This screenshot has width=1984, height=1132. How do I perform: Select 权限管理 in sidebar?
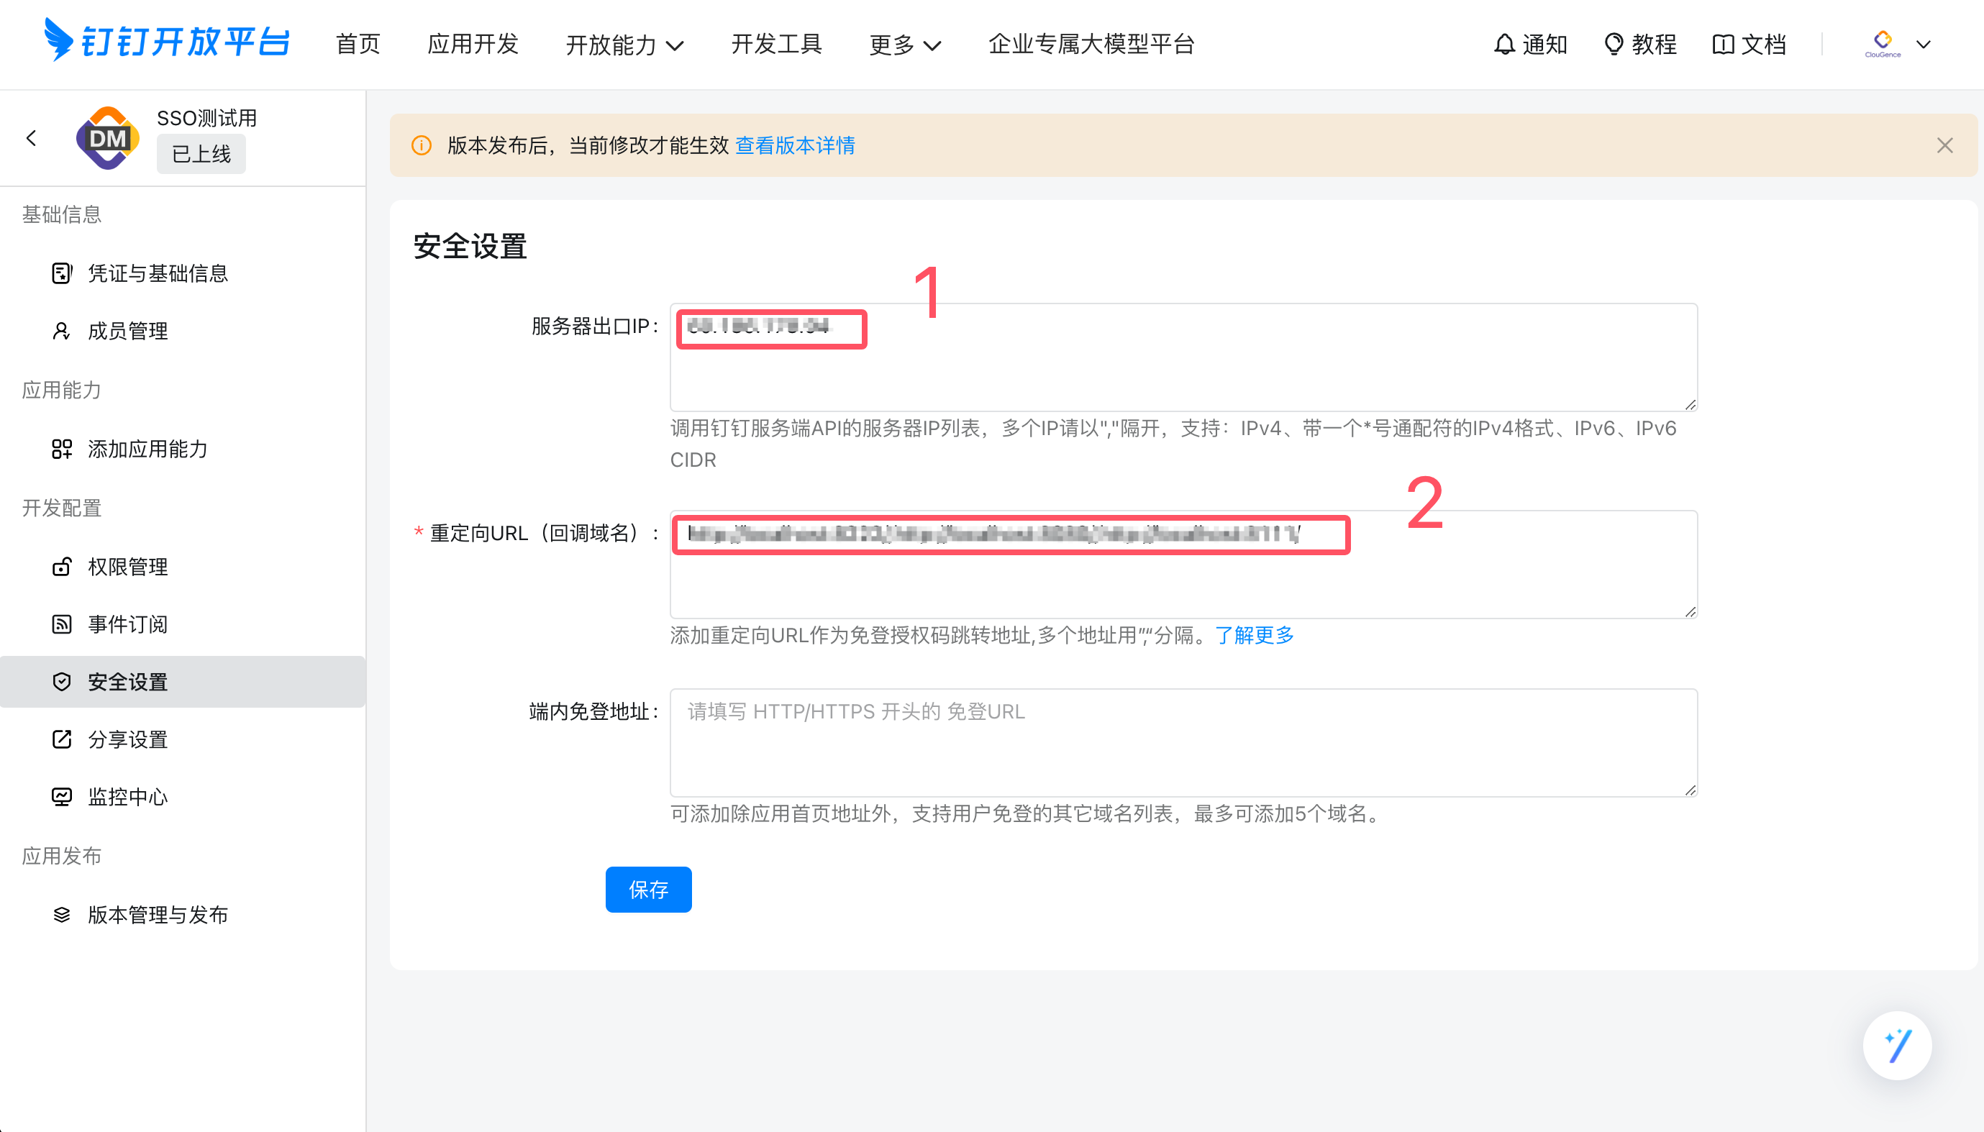(x=127, y=567)
